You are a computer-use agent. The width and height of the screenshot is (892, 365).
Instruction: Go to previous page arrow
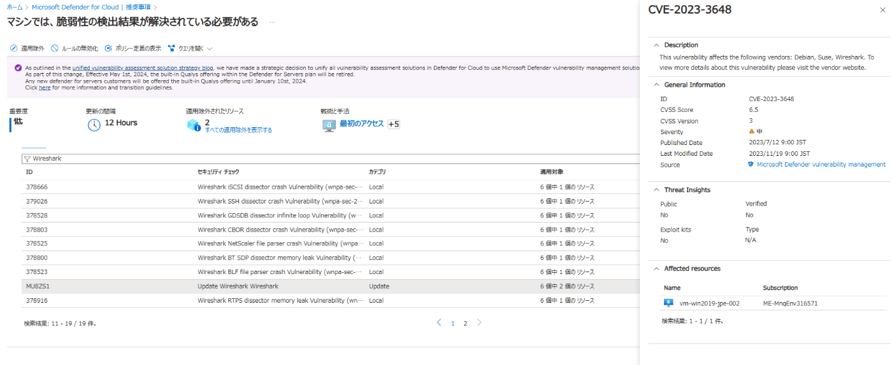[439, 323]
